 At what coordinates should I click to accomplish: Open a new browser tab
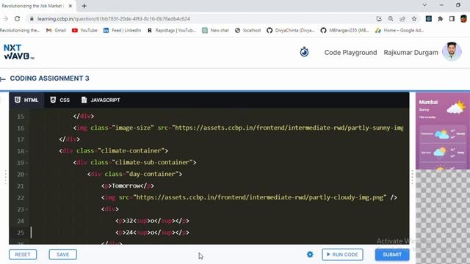tap(84, 6)
